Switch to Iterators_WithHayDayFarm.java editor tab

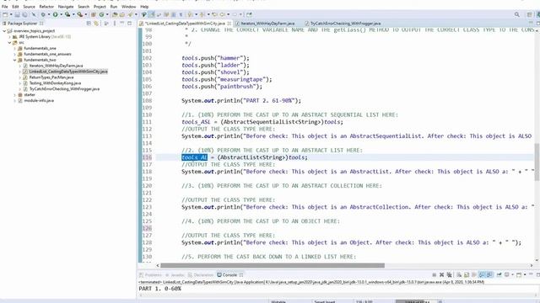point(267,24)
